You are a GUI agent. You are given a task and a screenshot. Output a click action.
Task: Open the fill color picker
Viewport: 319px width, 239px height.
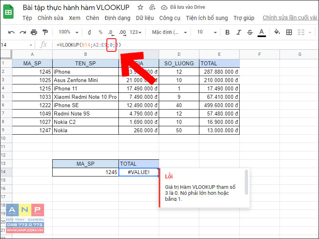coord(277,32)
